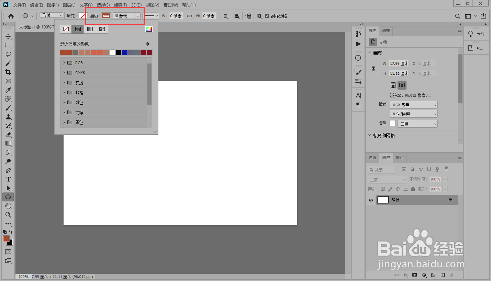
Task: Set canvas to portrait orientation
Action: tap(393, 85)
